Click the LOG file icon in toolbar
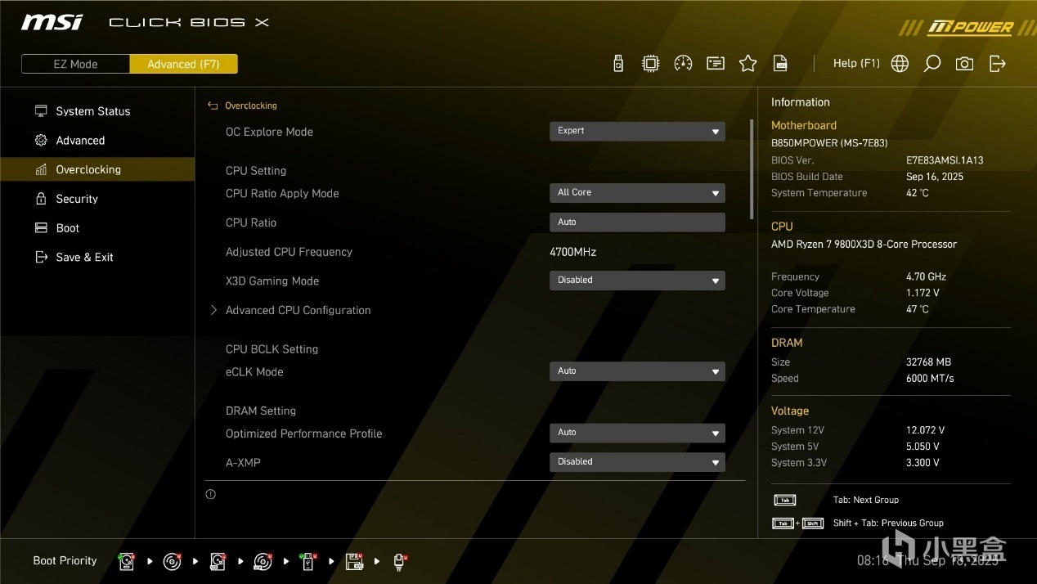This screenshot has height=584, width=1037. tap(781, 64)
